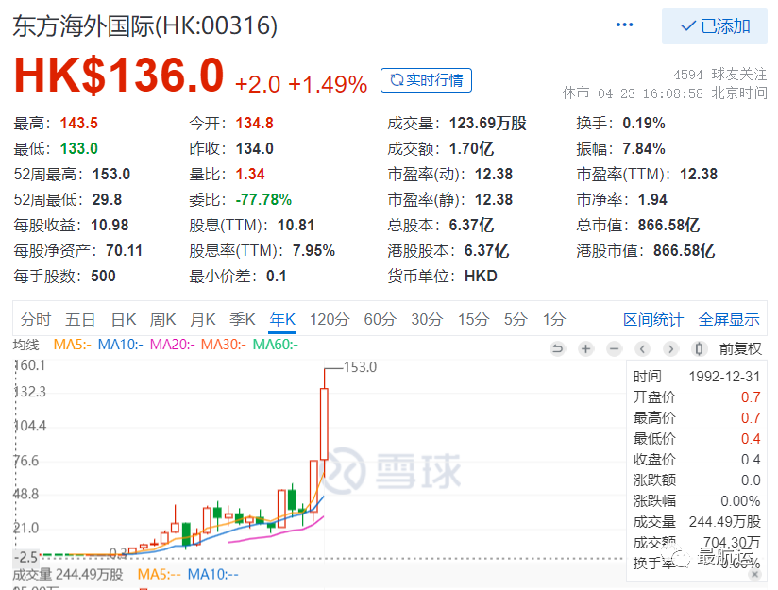The width and height of the screenshot is (778, 590).
Task: Reset chart view with undo arrow icon
Action: pyautogui.click(x=559, y=348)
